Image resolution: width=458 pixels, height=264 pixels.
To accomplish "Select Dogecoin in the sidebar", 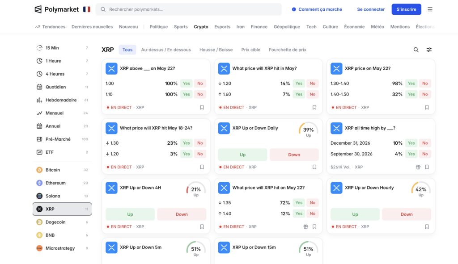I will point(62,222).
